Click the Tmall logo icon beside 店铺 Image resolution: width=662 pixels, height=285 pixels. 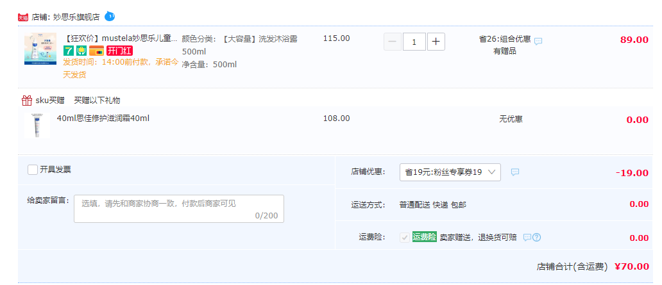(23, 17)
